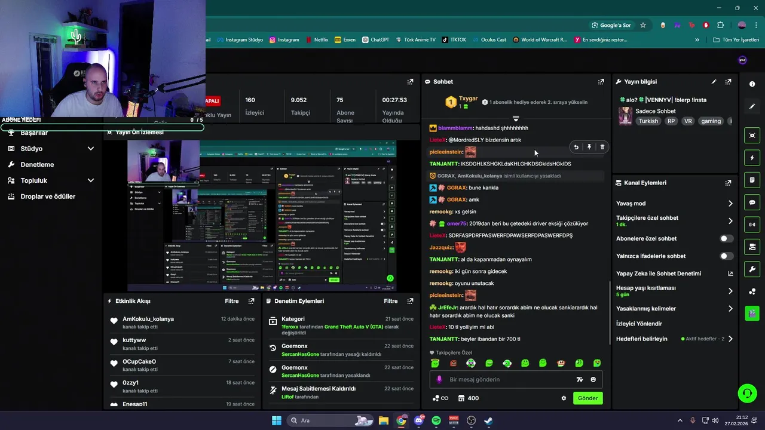Open Hesap yaşı kısıtlaması settings chevron

tap(730, 291)
